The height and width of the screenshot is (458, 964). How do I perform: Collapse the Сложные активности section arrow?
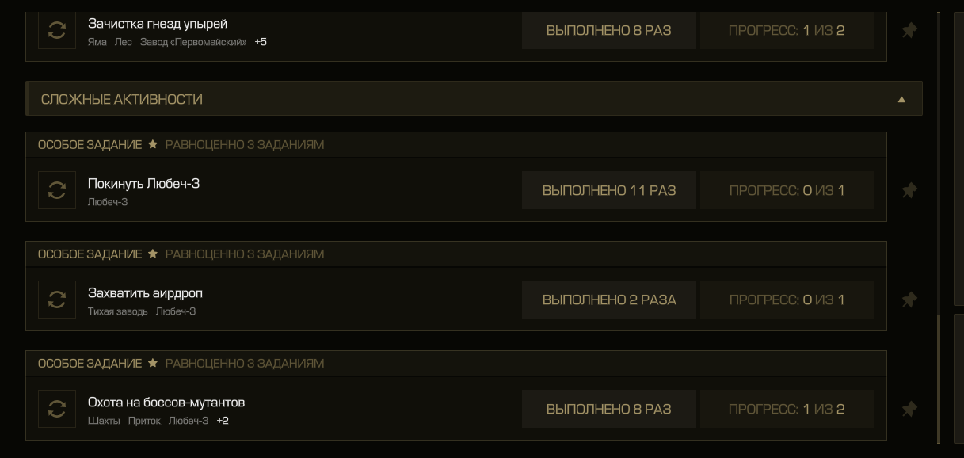[901, 100]
